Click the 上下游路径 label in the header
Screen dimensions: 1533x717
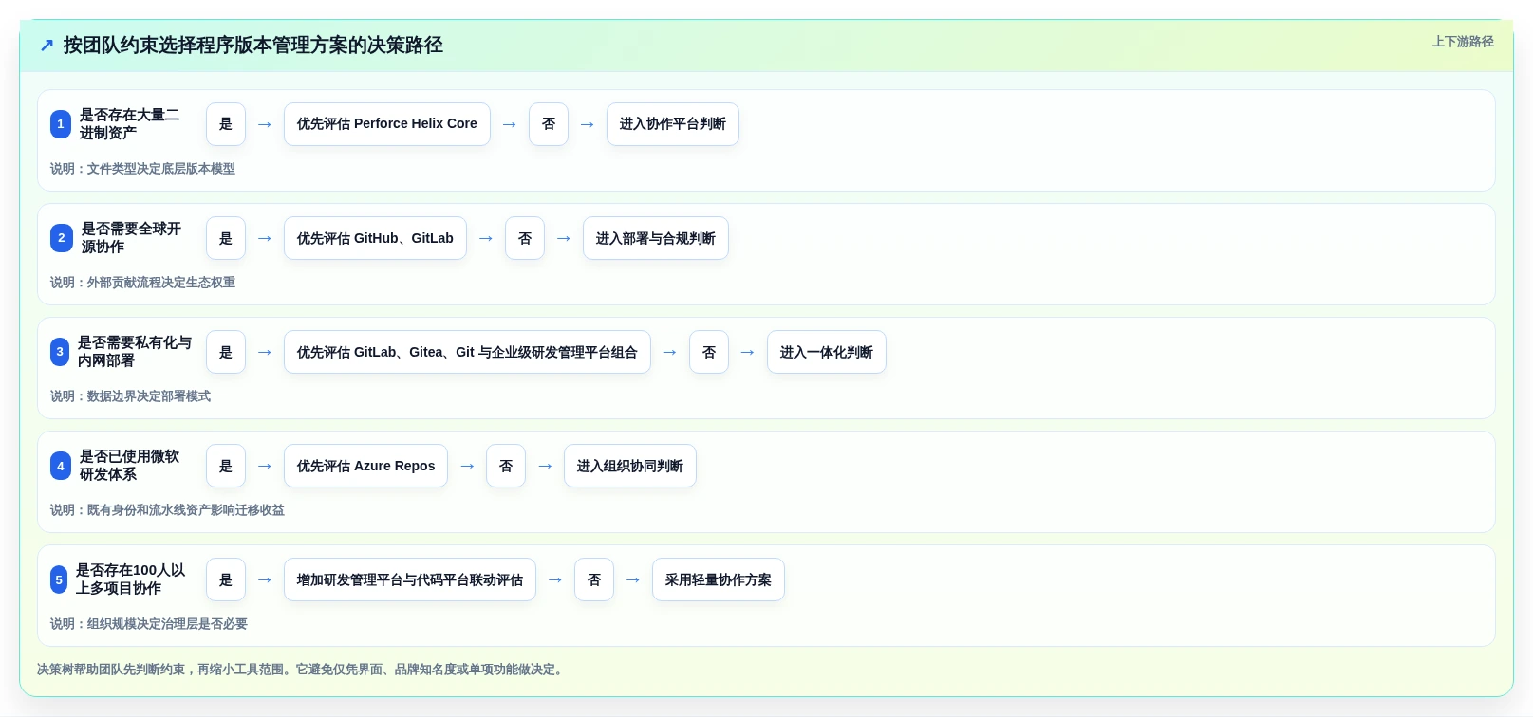(x=1463, y=42)
